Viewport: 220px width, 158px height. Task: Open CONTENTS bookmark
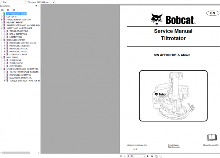click(11, 17)
